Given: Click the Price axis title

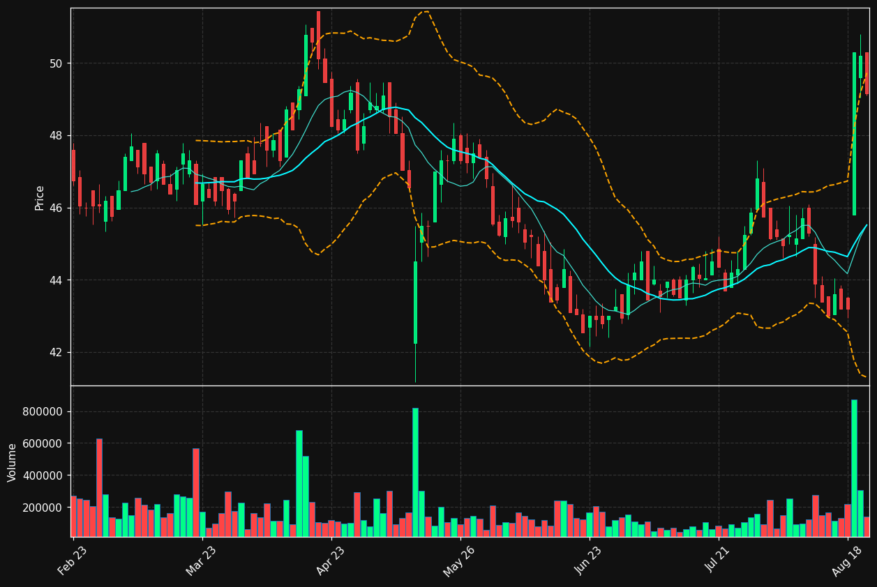Looking at the screenshot, I should pyautogui.click(x=40, y=197).
